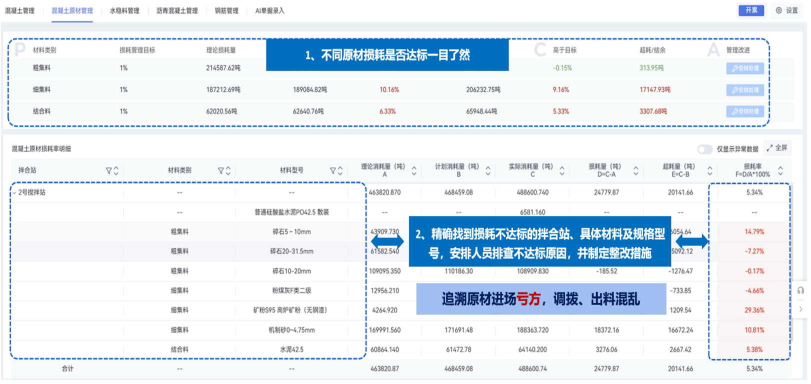Collapse the 2号搅拌站 row

point(14,192)
